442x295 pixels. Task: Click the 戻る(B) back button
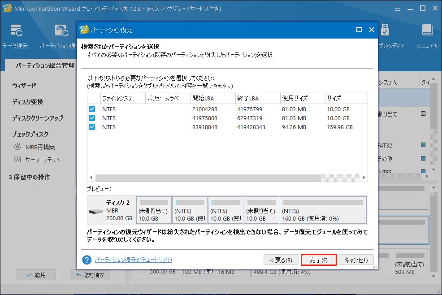(281, 260)
